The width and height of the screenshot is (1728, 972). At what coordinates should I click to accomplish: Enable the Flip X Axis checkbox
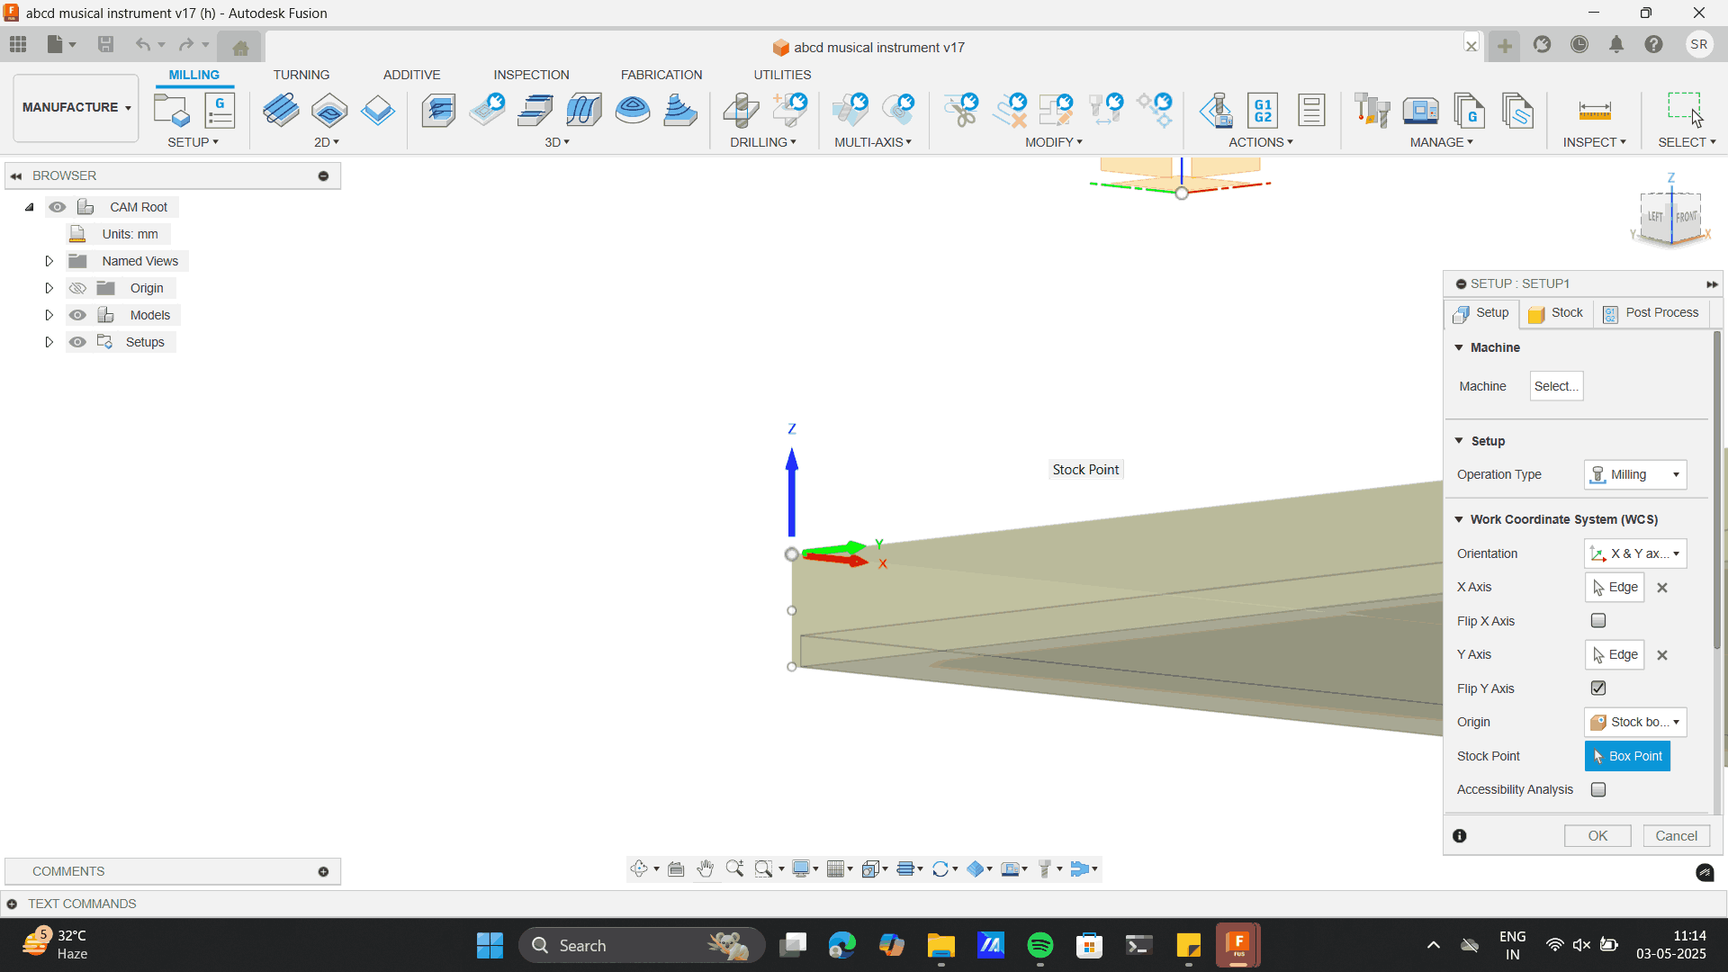1598,621
